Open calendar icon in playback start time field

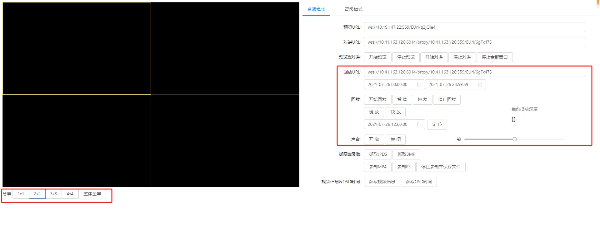pyautogui.click(x=419, y=84)
